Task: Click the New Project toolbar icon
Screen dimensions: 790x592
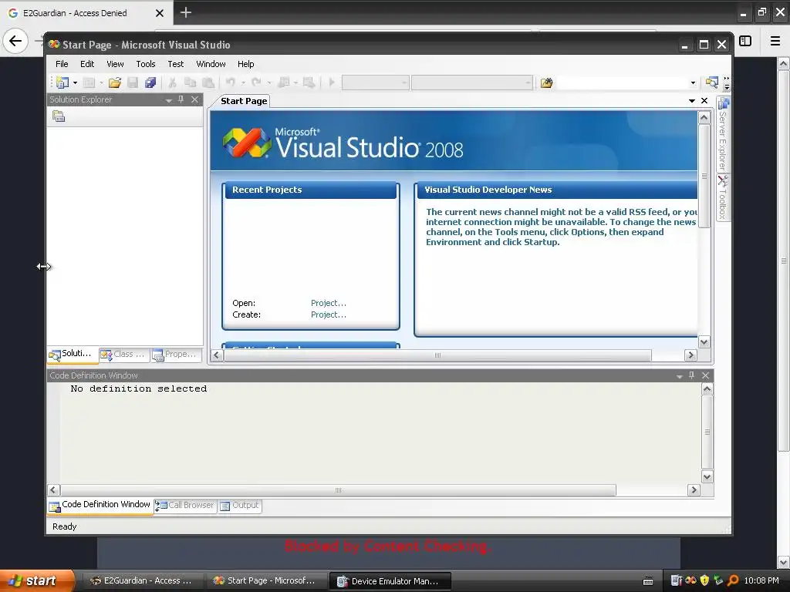Action: 62,82
